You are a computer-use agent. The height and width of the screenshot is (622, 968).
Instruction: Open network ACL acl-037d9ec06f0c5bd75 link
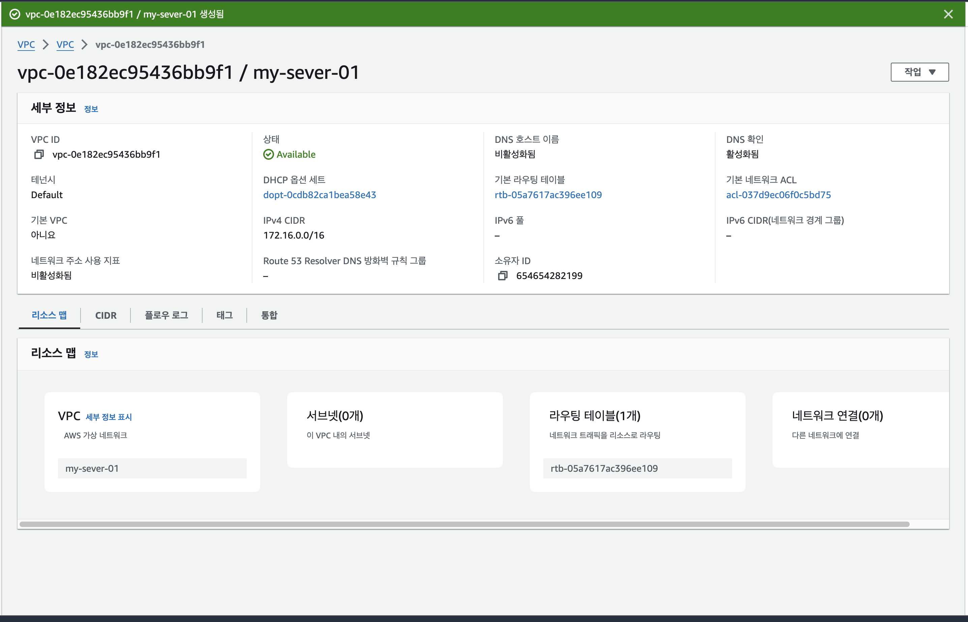778,195
